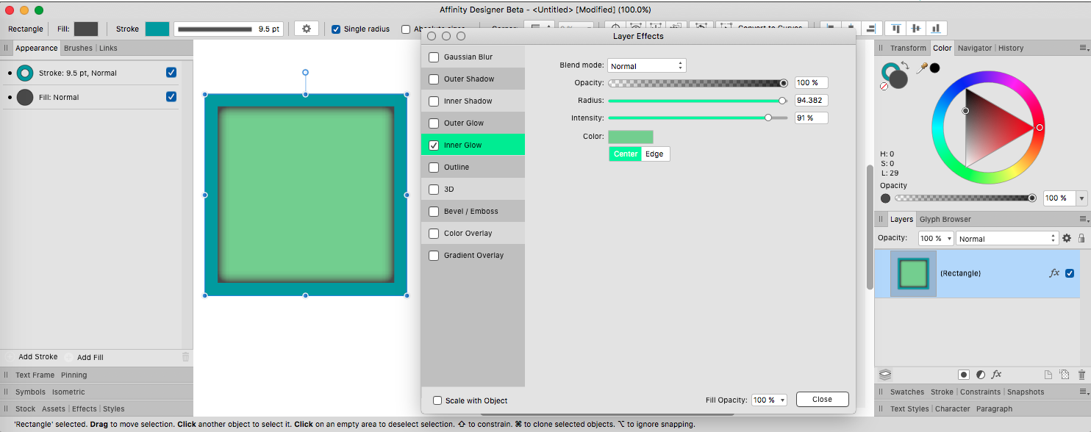Open the Fill Opacity dropdown
This screenshot has height=432, width=1091.
pos(769,399)
